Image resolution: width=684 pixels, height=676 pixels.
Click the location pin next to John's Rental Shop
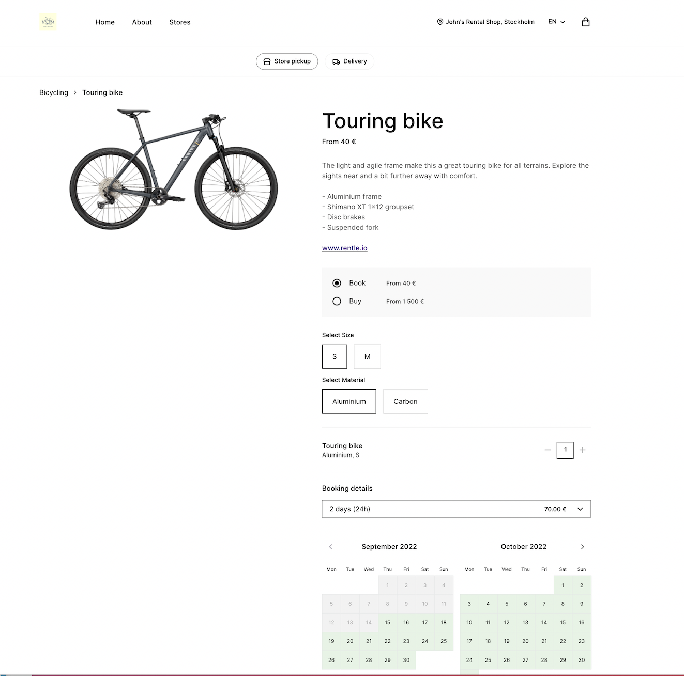(440, 22)
